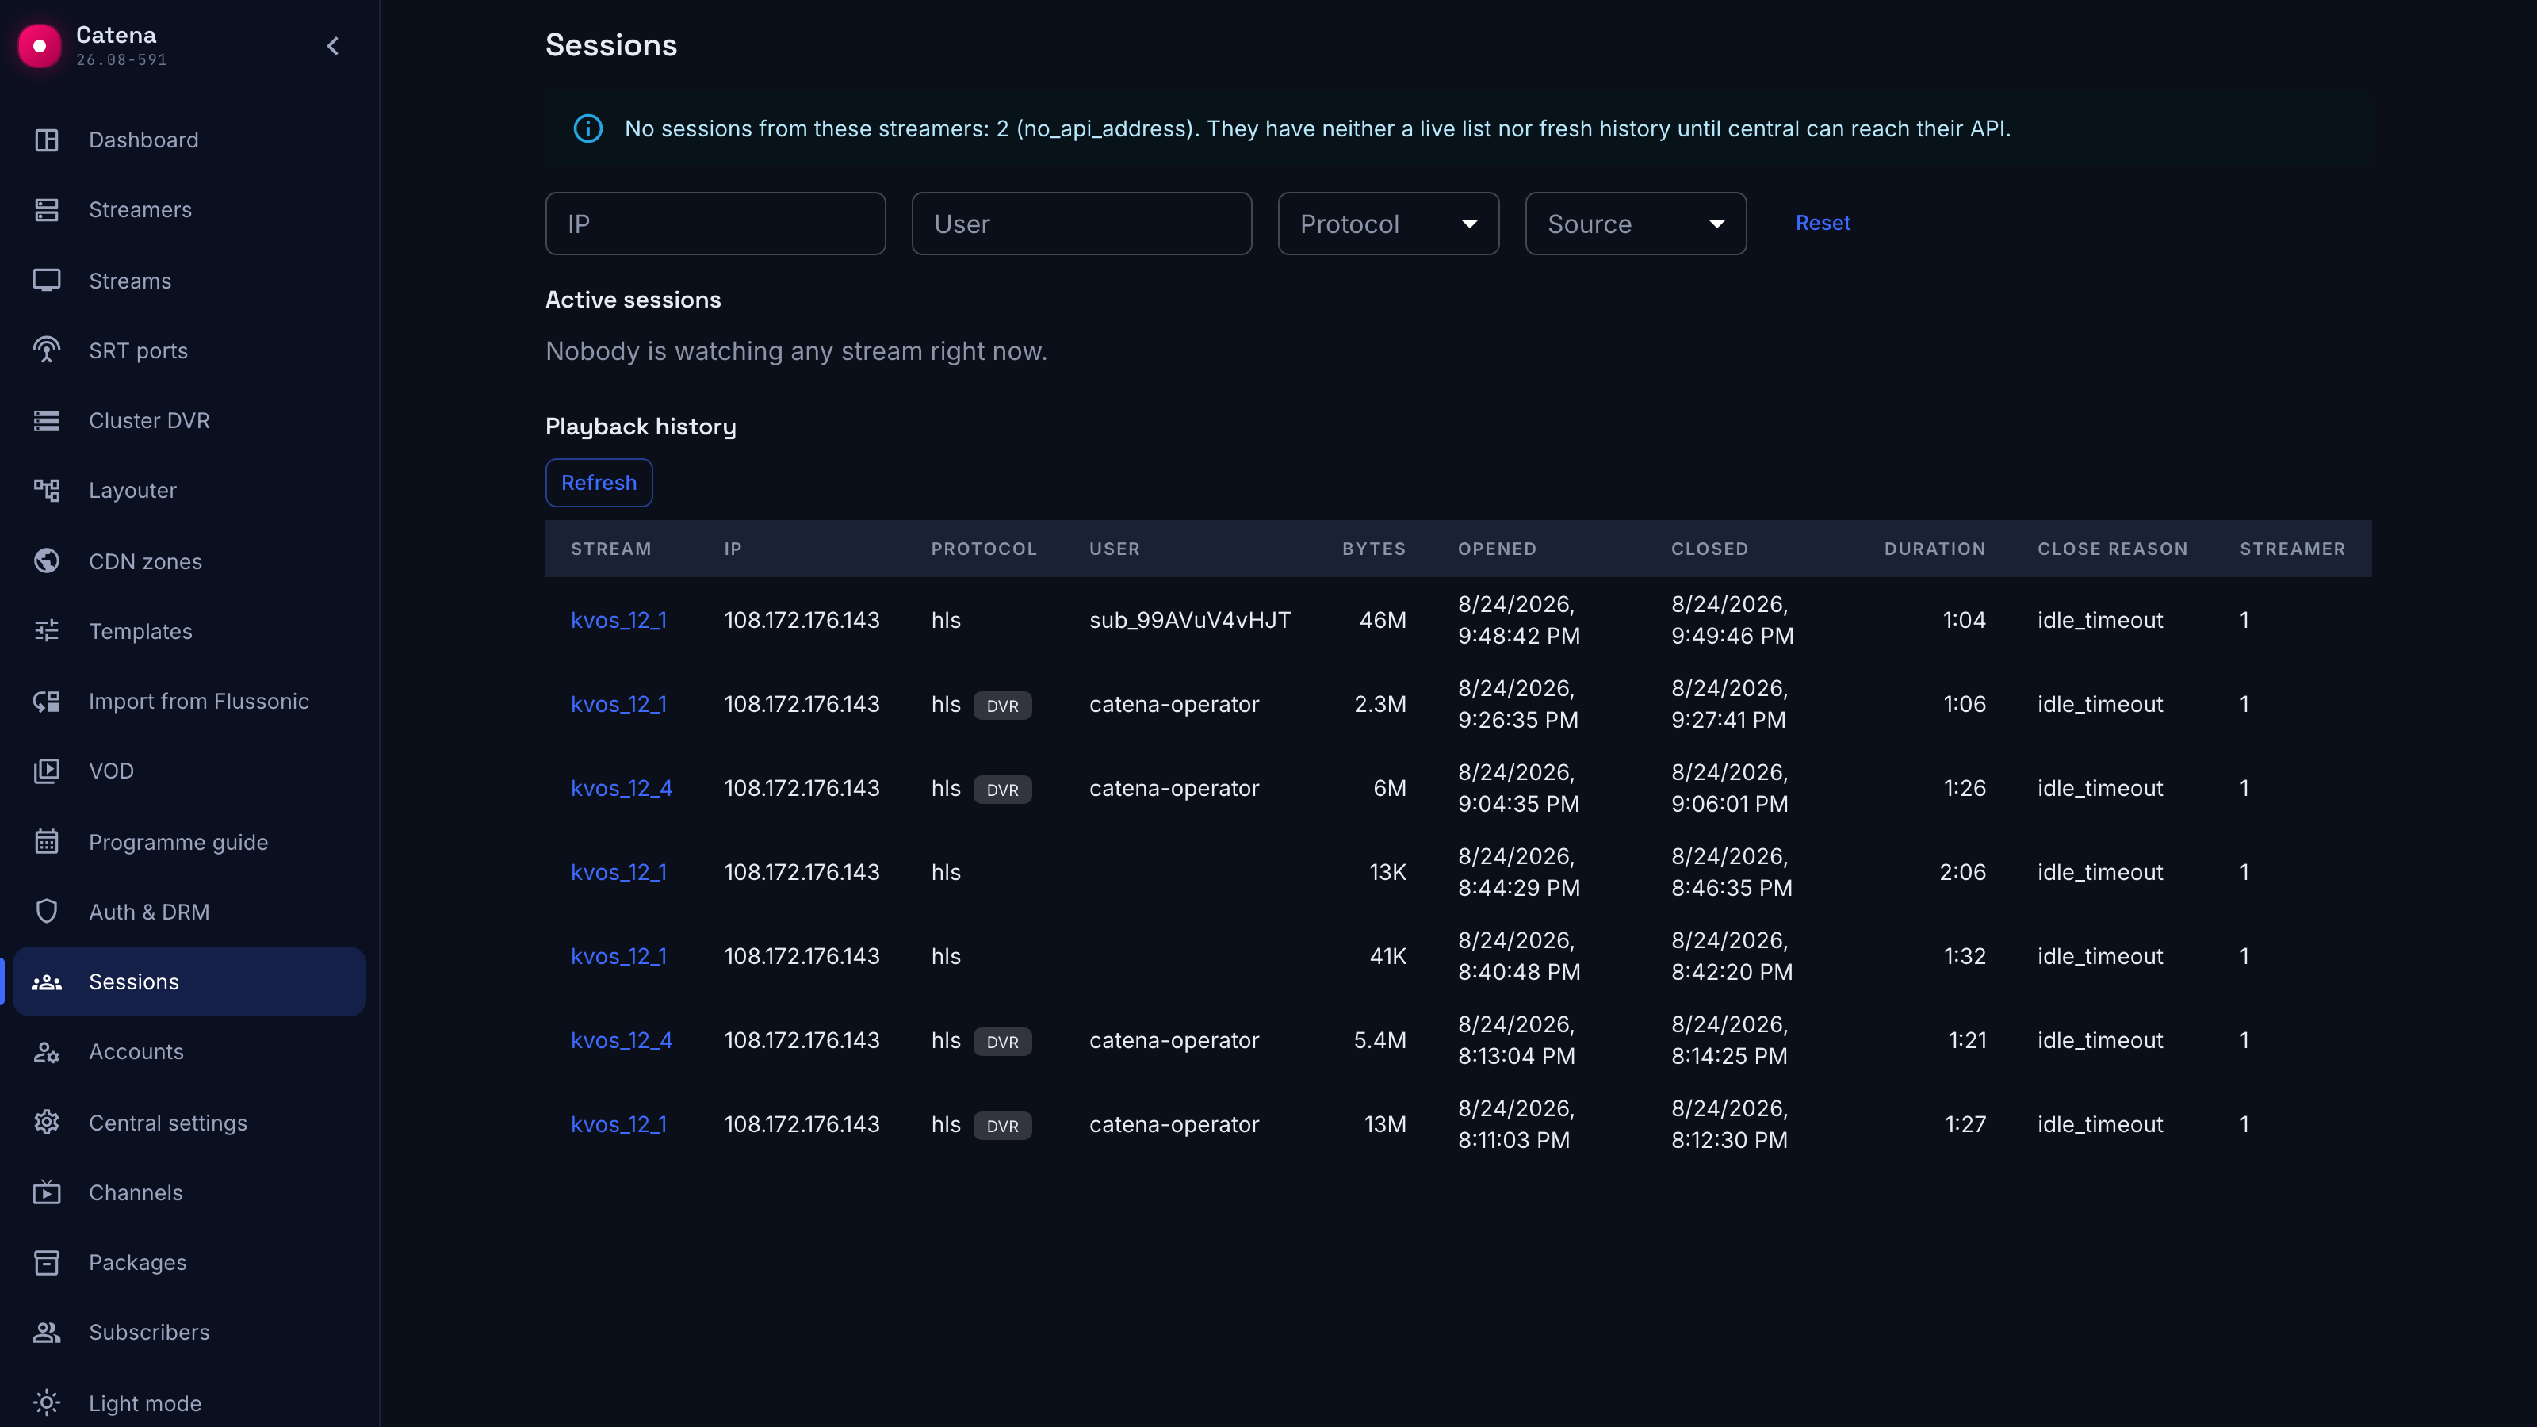This screenshot has width=2537, height=1427.
Task: Click the Central settings gear icon
Action: click(x=46, y=1123)
